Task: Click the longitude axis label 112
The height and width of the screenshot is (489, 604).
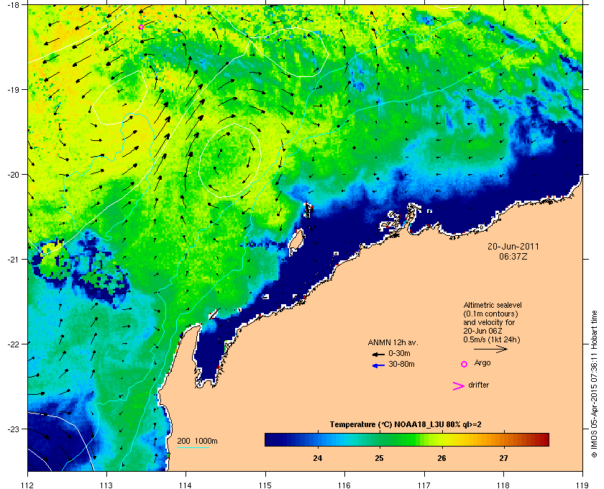Action: pyautogui.click(x=28, y=485)
